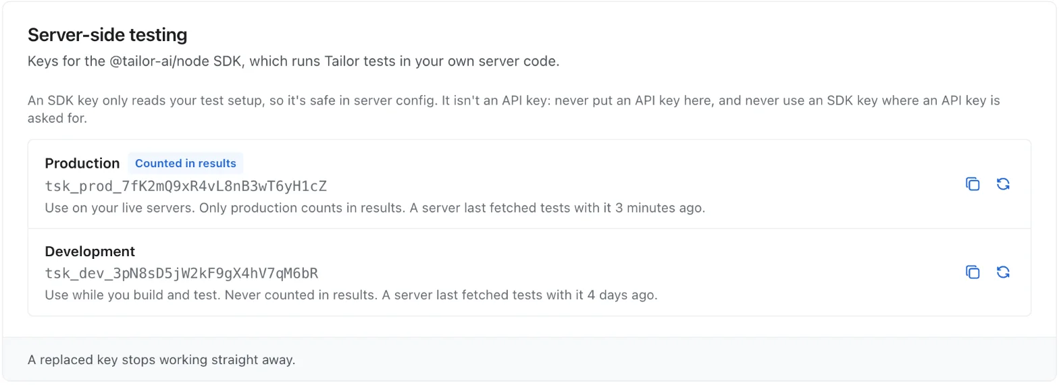This screenshot has height=385, width=1059.
Task: Select the tsk_prod_7fK2mQ9xR4vL8nB3wT6yH1cZ key text
Action: (186, 186)
